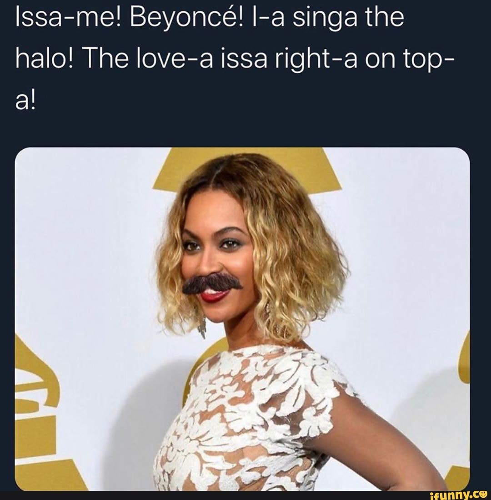
Task: Open the meme photo of the woman
Action: [242, 318]
